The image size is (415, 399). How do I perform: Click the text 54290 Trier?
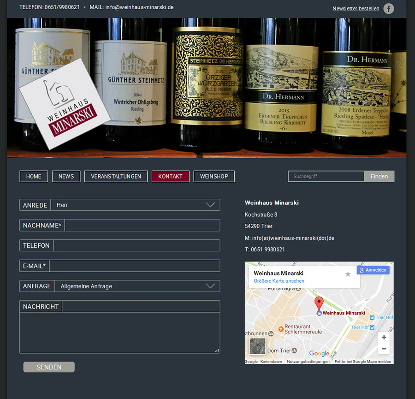pyautogui.click(x=259, y=226)
